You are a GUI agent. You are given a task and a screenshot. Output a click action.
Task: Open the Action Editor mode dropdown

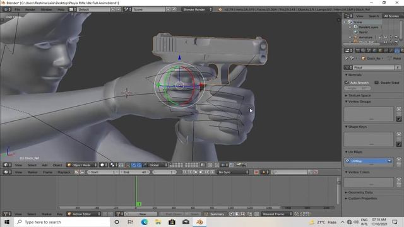point(84,214)
